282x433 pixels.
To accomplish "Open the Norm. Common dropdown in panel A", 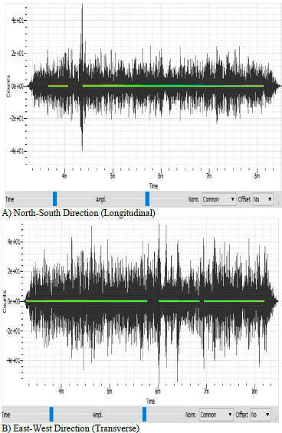I will pyautogui.click(x=219, y=199).
